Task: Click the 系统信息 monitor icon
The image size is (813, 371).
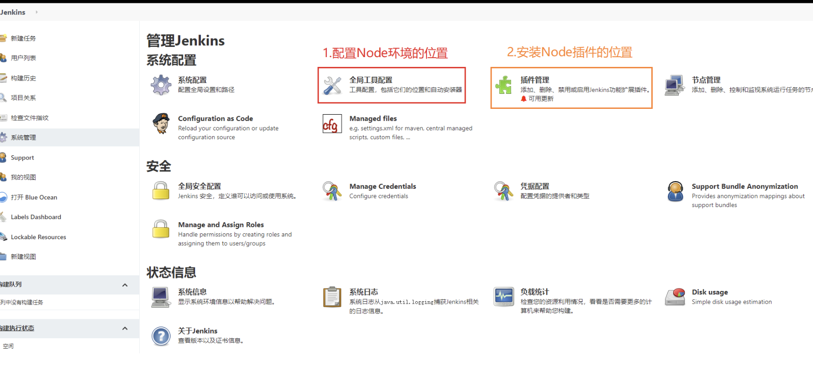Action: click(x=161, y=297)
